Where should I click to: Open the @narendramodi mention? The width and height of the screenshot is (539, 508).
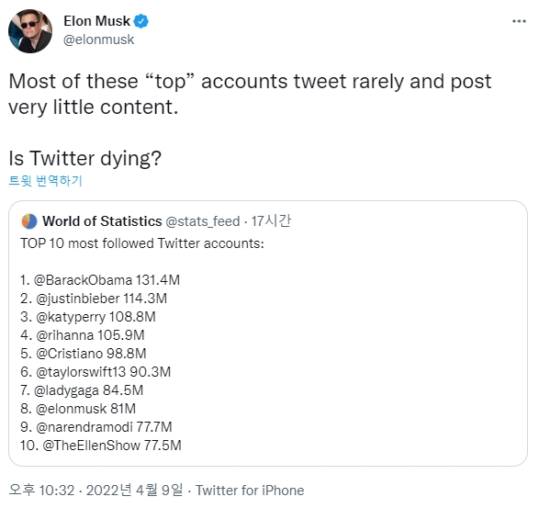(x=84, y=427)
